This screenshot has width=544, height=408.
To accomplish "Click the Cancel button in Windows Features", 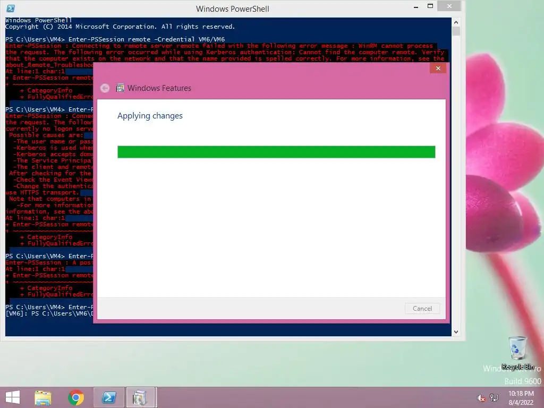I will (x=422, y=309).
